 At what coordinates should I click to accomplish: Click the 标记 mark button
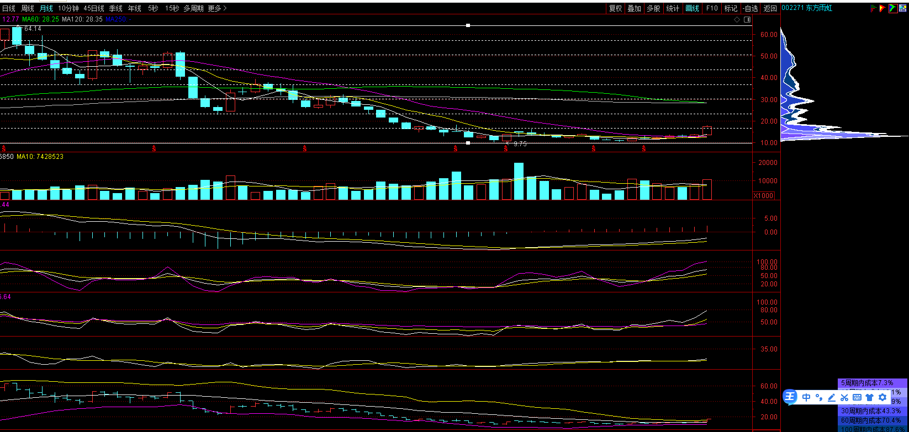point(731,8)
